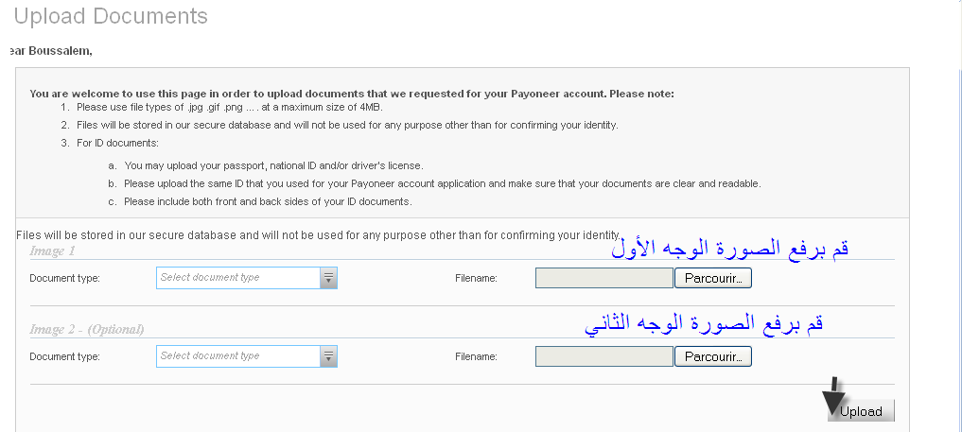The height and width of the screenshot is (432, 962).
Task: Select the 'Image 2 - (Optional)' section label
Action: [86, 330]
